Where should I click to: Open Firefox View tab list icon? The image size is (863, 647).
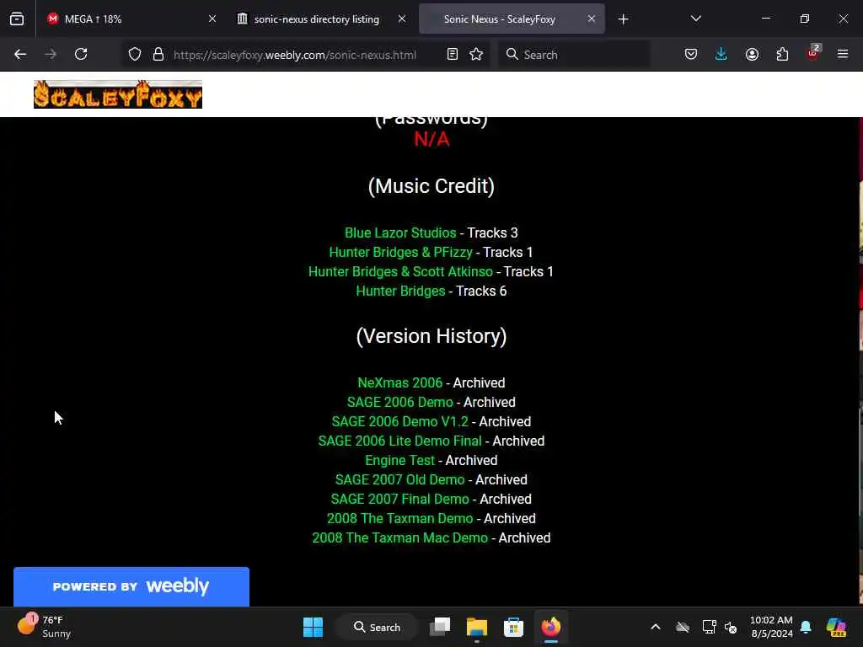tap(17, 19)
